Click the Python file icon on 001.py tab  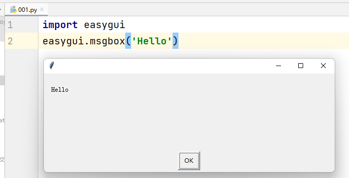pyautogui.click(x=14, y=10)
